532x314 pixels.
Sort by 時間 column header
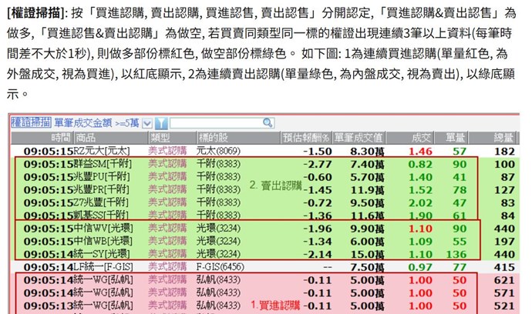[42, 138]
